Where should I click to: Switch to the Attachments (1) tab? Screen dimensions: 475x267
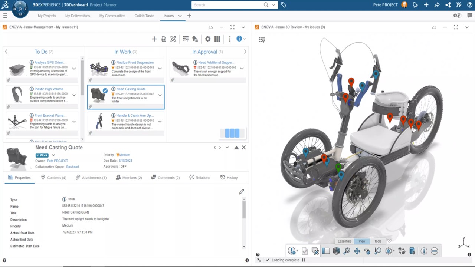coord(91,178)
